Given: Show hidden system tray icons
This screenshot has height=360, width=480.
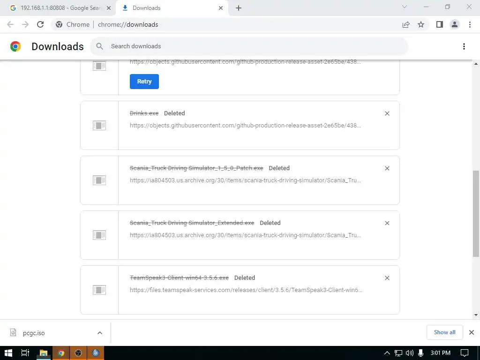Looking at the screenshot, I should coord(387,353).
